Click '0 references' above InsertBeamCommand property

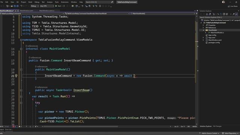pos(35,57)
